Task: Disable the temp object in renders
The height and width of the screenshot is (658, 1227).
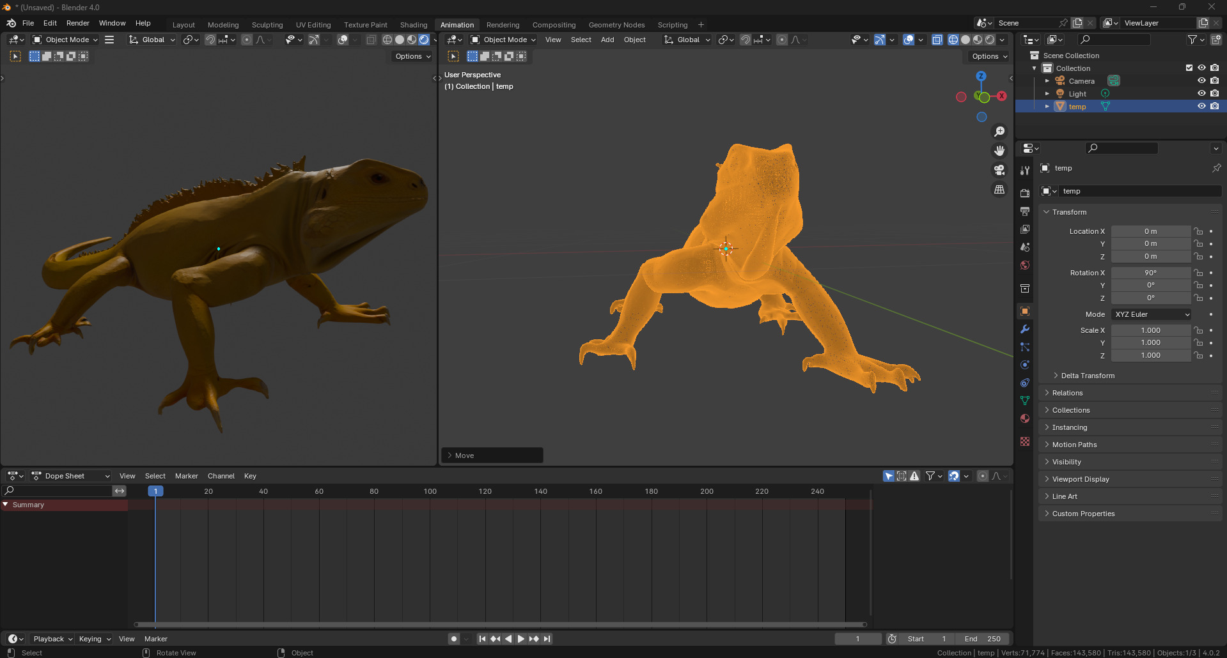Action: pos(1214,106)
